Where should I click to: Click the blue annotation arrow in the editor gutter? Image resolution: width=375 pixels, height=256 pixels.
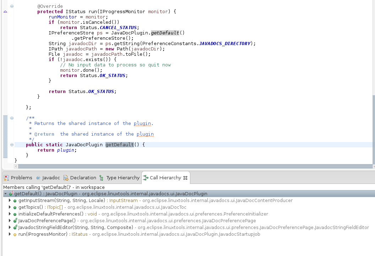(5, 11)
